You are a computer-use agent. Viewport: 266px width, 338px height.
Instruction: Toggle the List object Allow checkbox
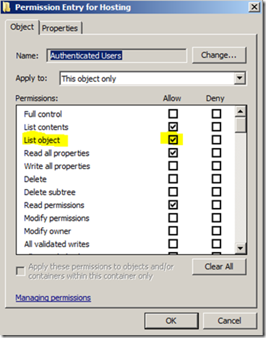point(173,139)
